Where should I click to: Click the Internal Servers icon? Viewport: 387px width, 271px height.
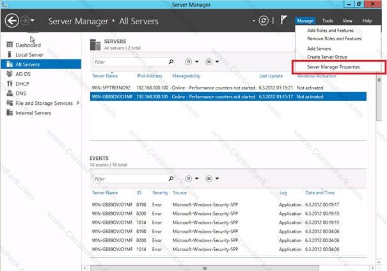[x=10, y=112]
